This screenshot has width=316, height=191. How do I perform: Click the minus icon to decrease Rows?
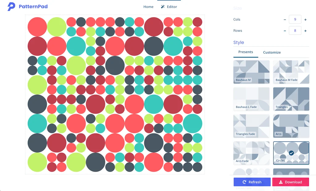[x=285, y=30]
